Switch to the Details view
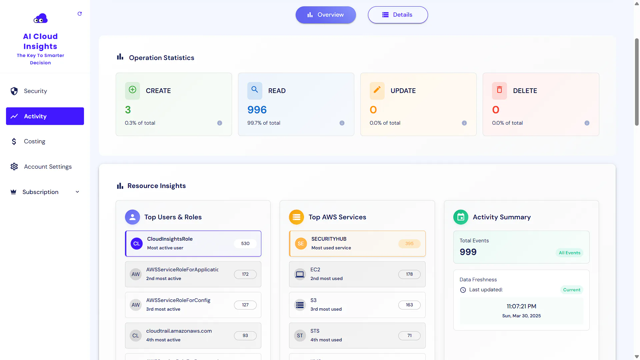 coord(398,15)
